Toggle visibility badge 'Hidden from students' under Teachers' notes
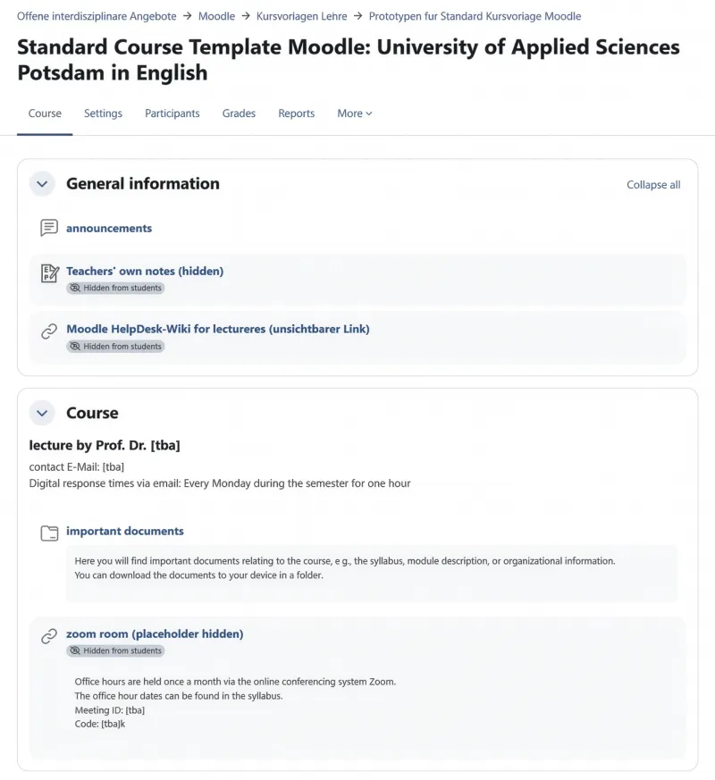The height and width of the screenshot is (780, 715). [115, 288]
